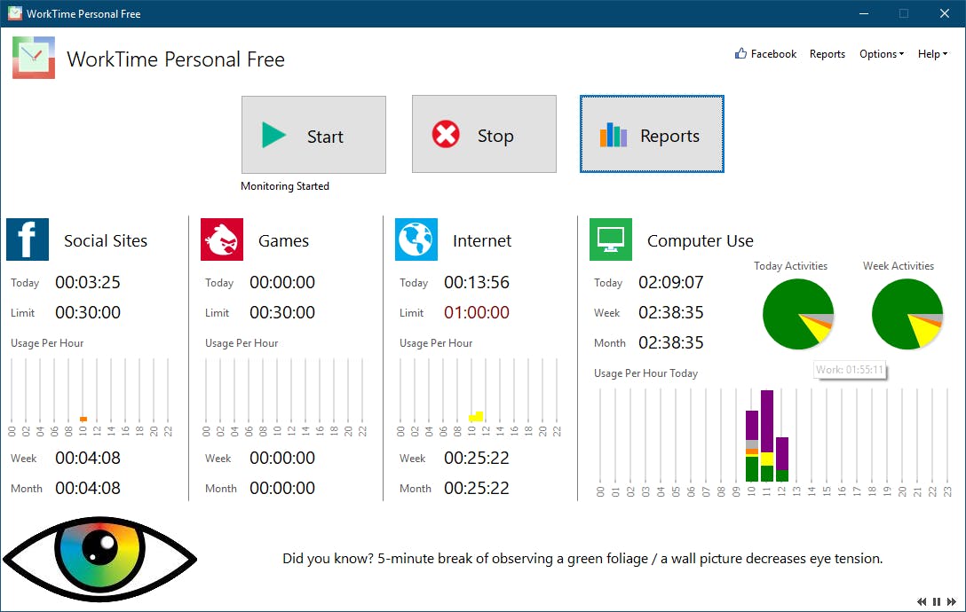This screenshot has width=966, height=612.
Task: Click the Angry Birds Games icon
Action: point(222,239)
